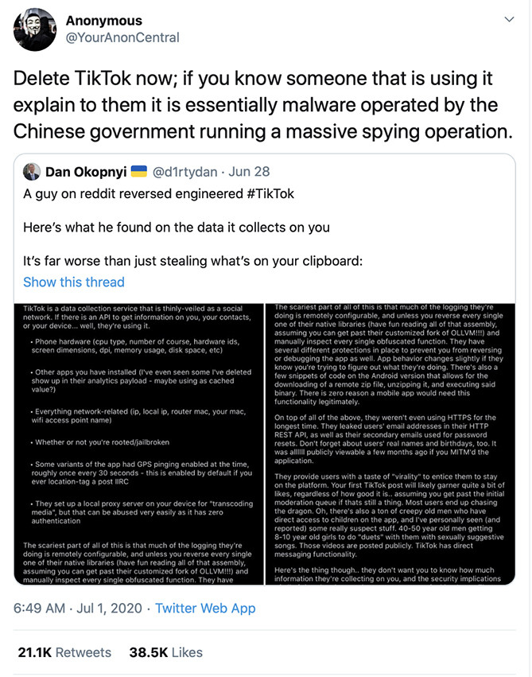This screenshot has height=677, width=532.
Task: Click the main "Delete TikTok now" tweet text
Action: tap(254, 104)
